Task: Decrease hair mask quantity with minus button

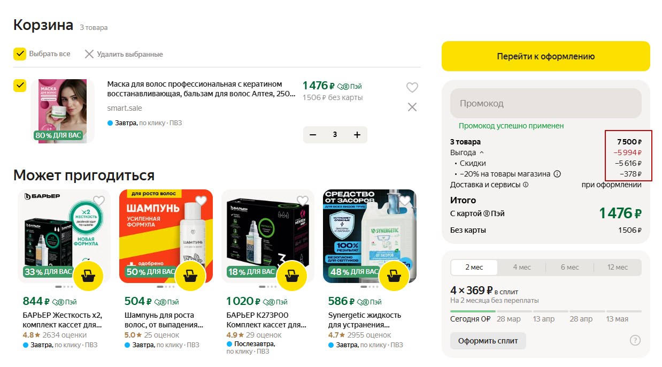Action: click(x=313, y=135)
